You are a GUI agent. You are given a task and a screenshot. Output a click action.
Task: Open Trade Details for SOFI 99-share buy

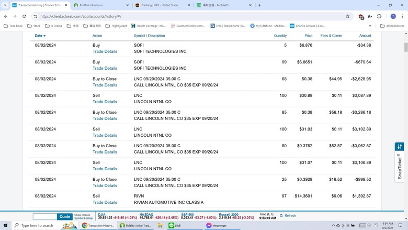tap(105, 68)
